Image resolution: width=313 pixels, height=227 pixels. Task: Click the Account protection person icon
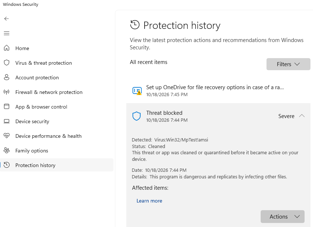(7, 77)
